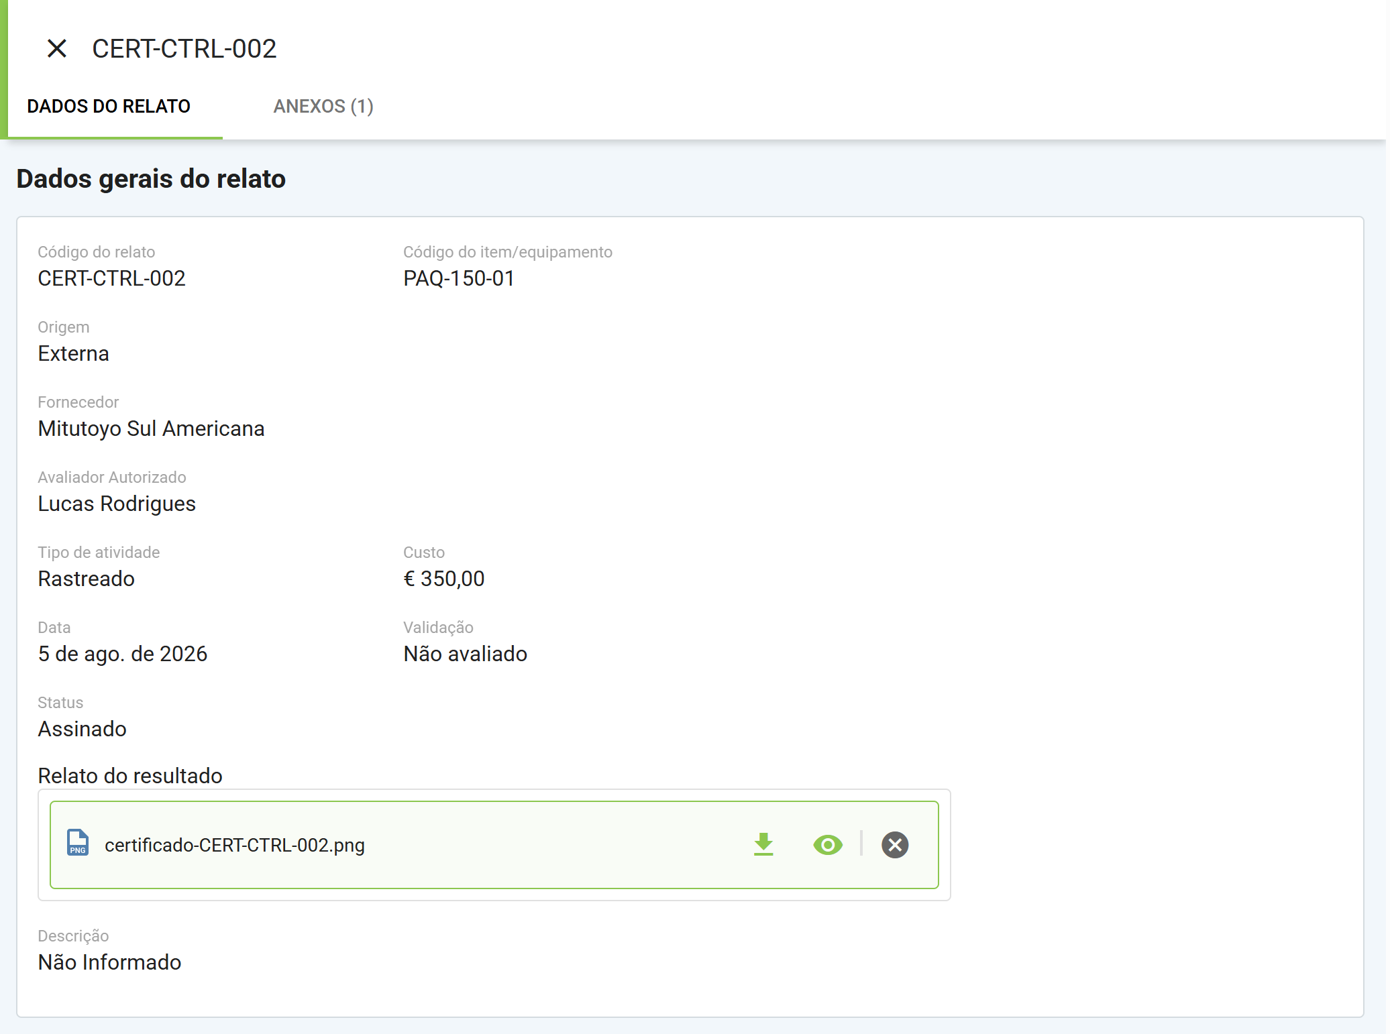Click the PNG file type icon
Viewport: 1390px width, 1034px height.
(78, 842)
